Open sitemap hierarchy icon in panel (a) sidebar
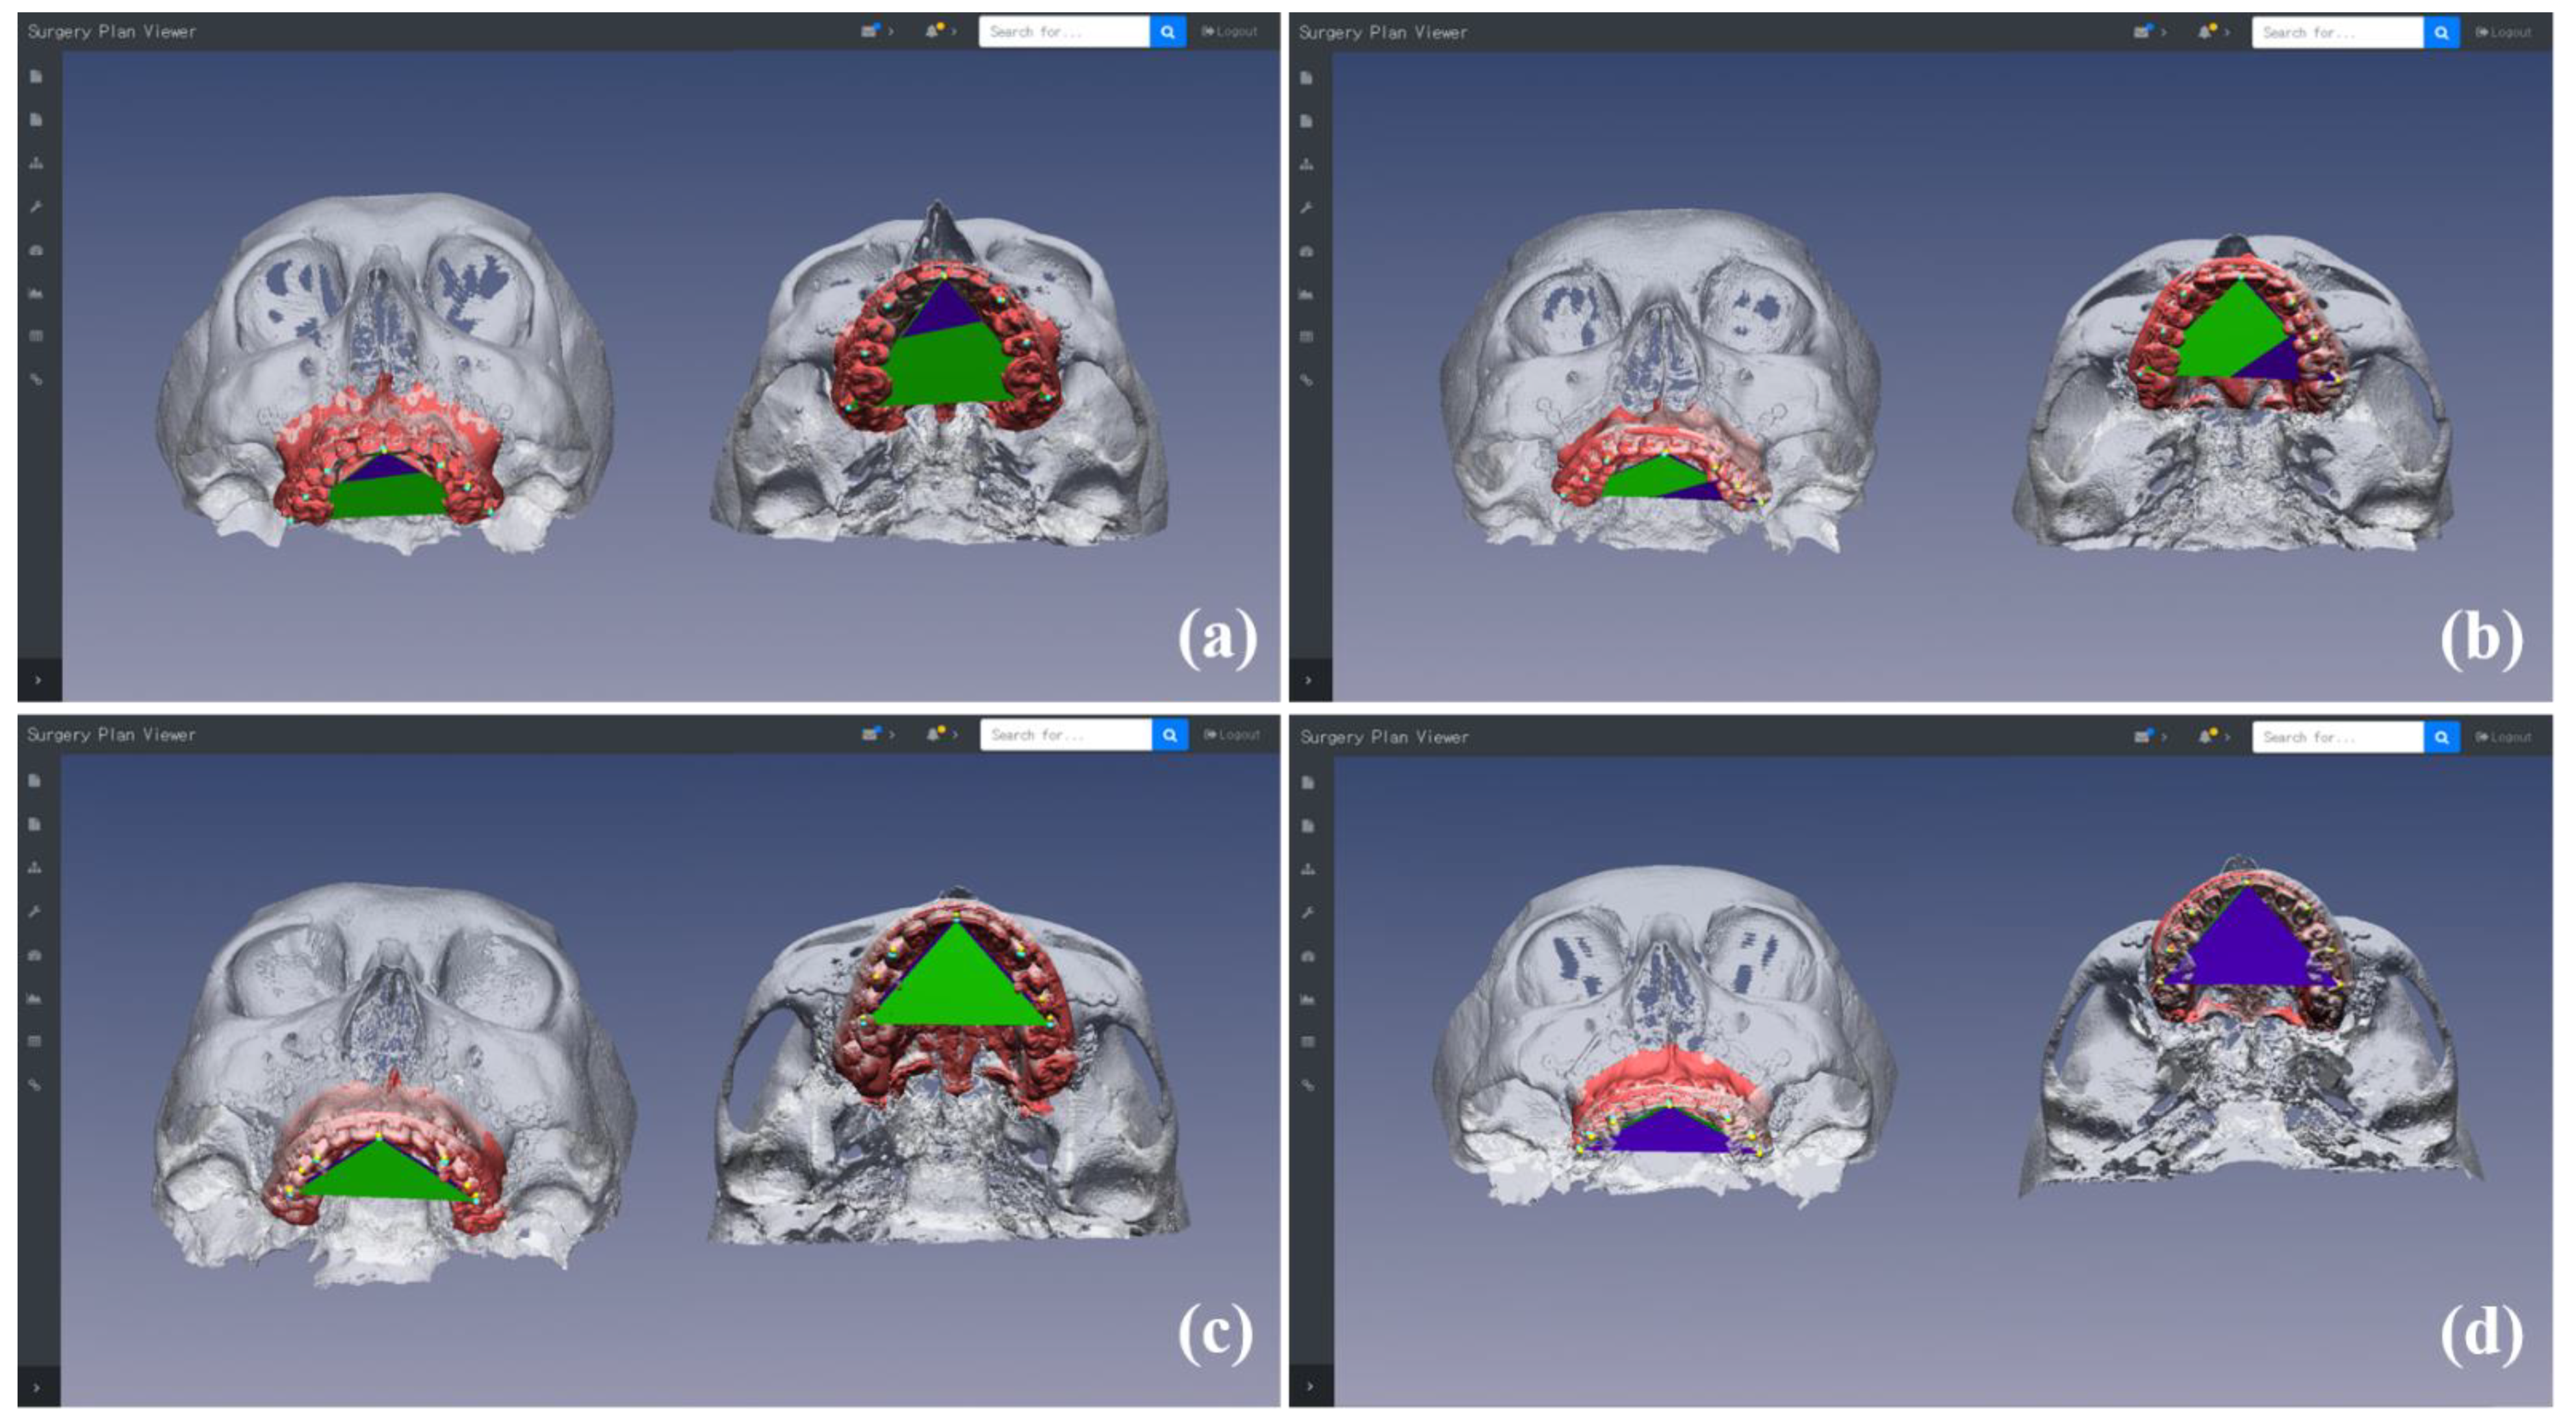 click(x=36, y=163)
